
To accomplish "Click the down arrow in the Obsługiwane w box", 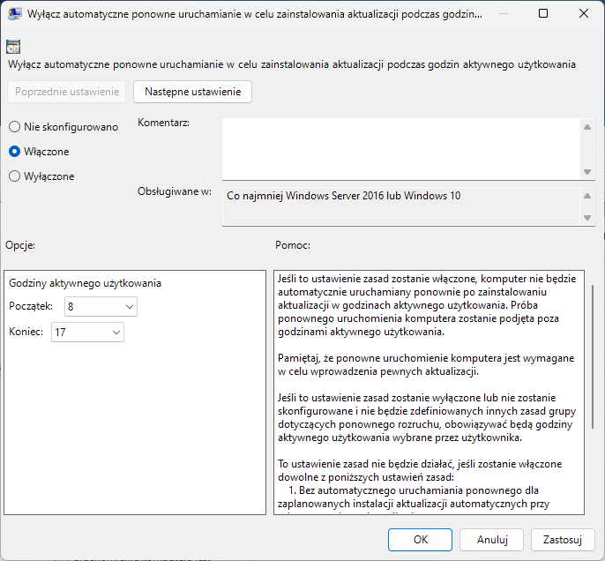I will (x=587, y=218).
